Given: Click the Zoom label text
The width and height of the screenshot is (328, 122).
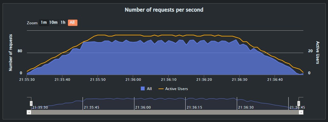Looking at the screenshot, I should pos(32,23).
